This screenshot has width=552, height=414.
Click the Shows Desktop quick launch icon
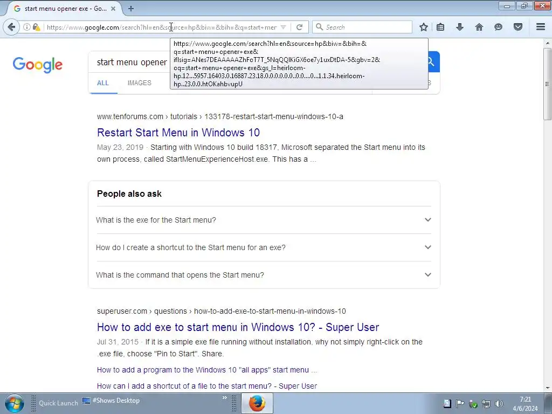[111, 401]
